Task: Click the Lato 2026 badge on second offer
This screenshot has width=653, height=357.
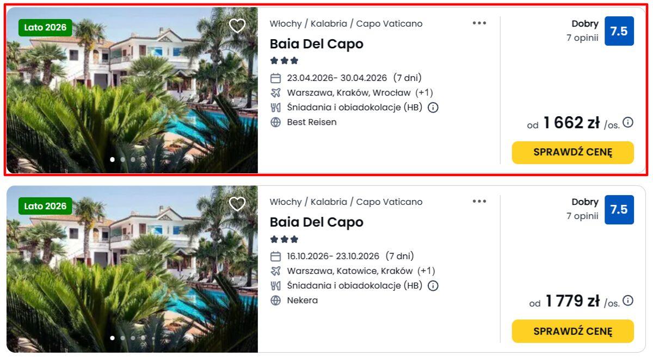Action: tap(45, 206)
